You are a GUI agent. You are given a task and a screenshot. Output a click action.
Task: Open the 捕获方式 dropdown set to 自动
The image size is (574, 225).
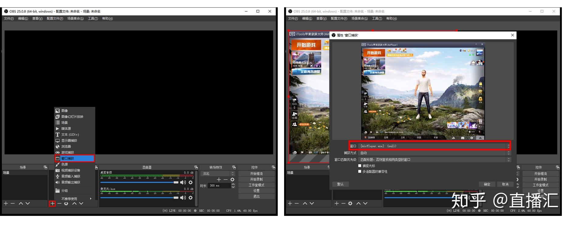[x=435, y=153]
